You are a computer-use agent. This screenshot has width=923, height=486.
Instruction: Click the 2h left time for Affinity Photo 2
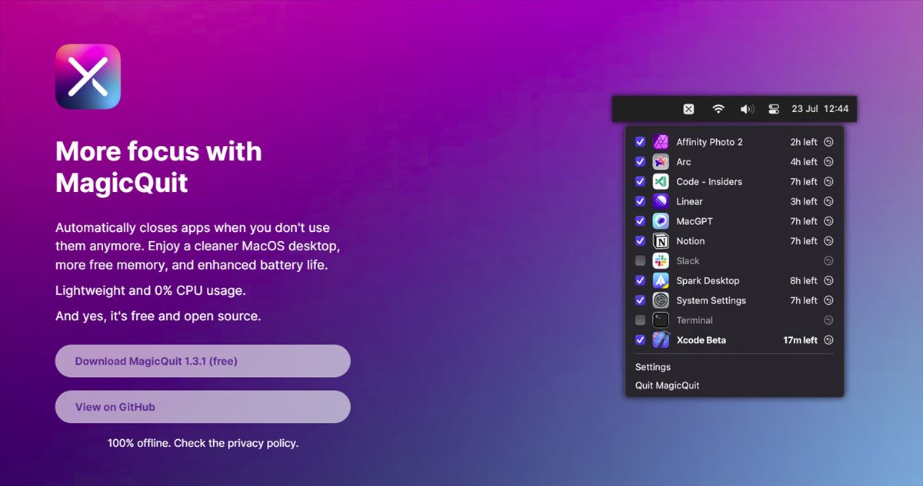[804, 142]
